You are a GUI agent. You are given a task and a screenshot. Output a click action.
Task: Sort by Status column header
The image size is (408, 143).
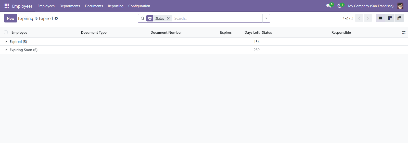click(x=267, y=32)
